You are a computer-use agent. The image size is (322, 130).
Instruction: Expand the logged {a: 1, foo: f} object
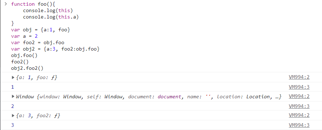[13, 78]
